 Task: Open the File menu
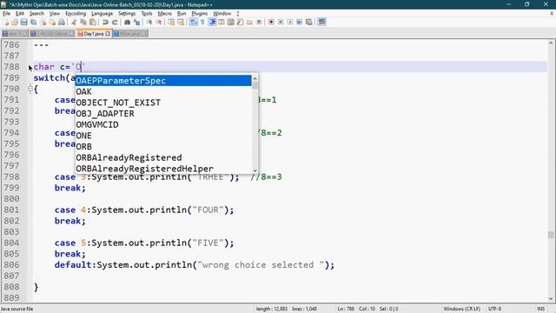pyautogui.click(x=6, y=14)
